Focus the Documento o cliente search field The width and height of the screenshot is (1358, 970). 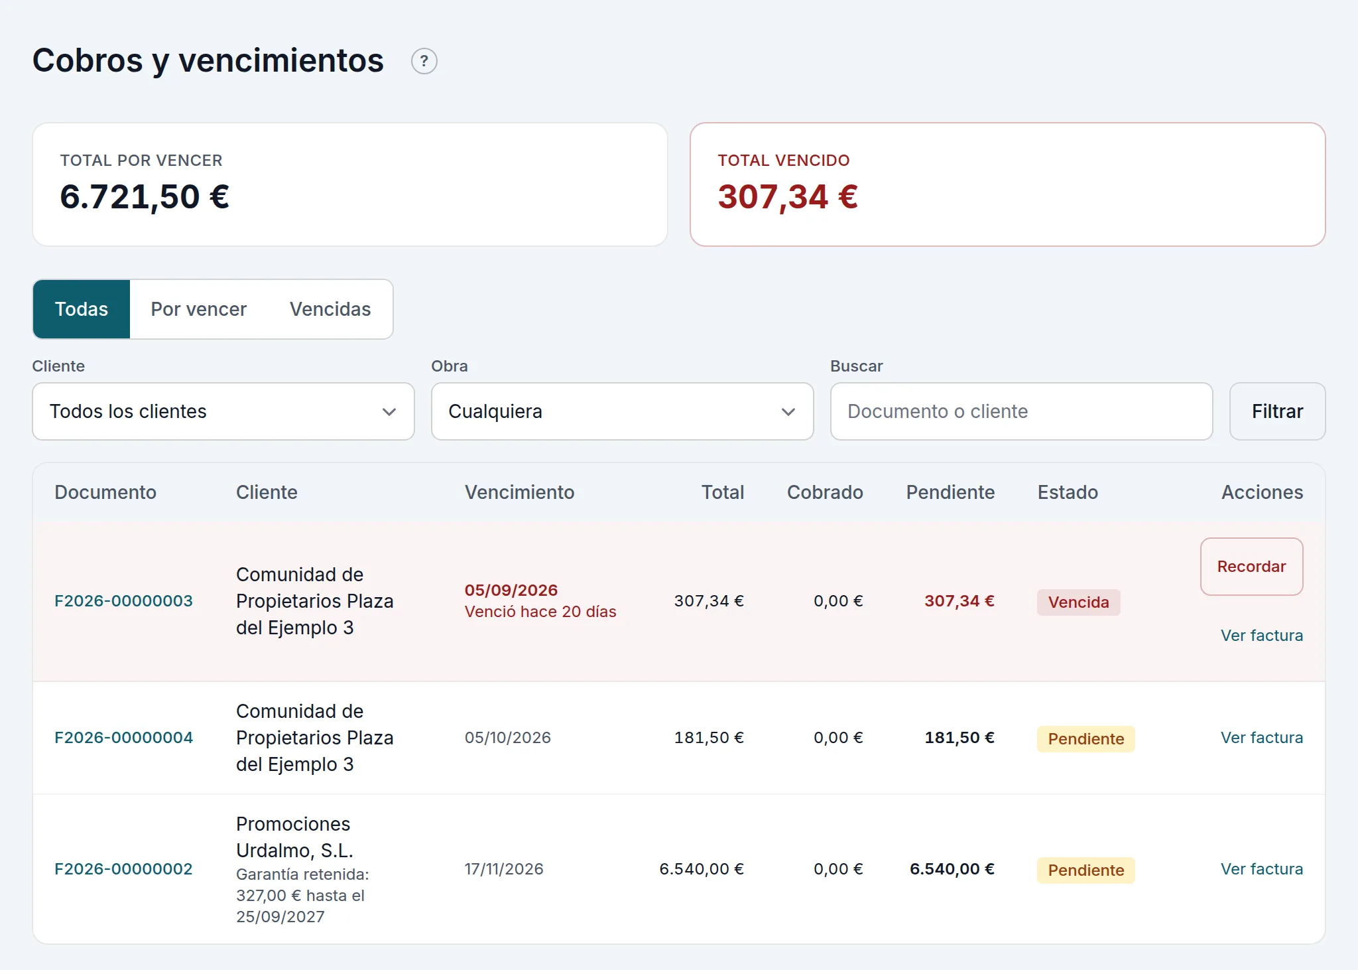(x=1021, y=411)
